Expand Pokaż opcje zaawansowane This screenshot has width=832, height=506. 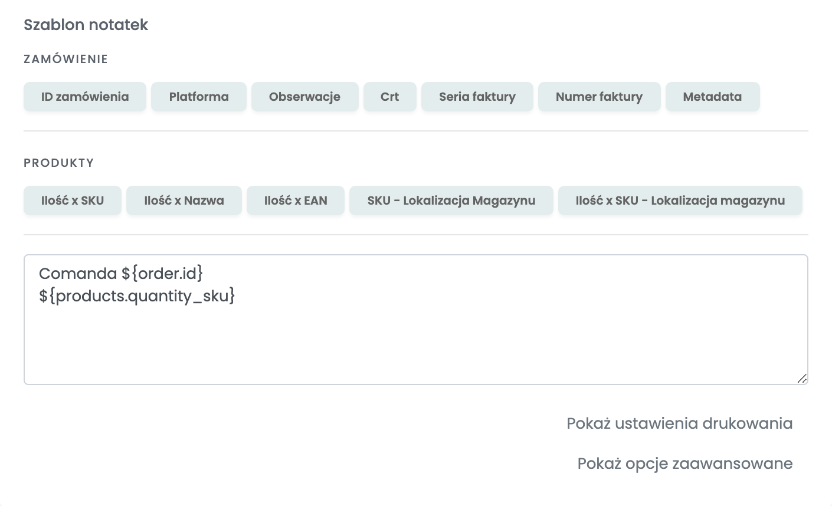pyautogui.click(x=685, y=464)
